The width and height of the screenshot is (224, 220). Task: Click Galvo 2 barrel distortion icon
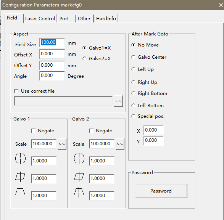(x=79, y=159)
